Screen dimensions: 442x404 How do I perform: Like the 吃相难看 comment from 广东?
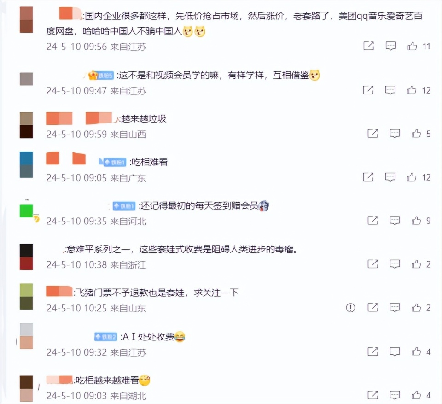point(412,177)
